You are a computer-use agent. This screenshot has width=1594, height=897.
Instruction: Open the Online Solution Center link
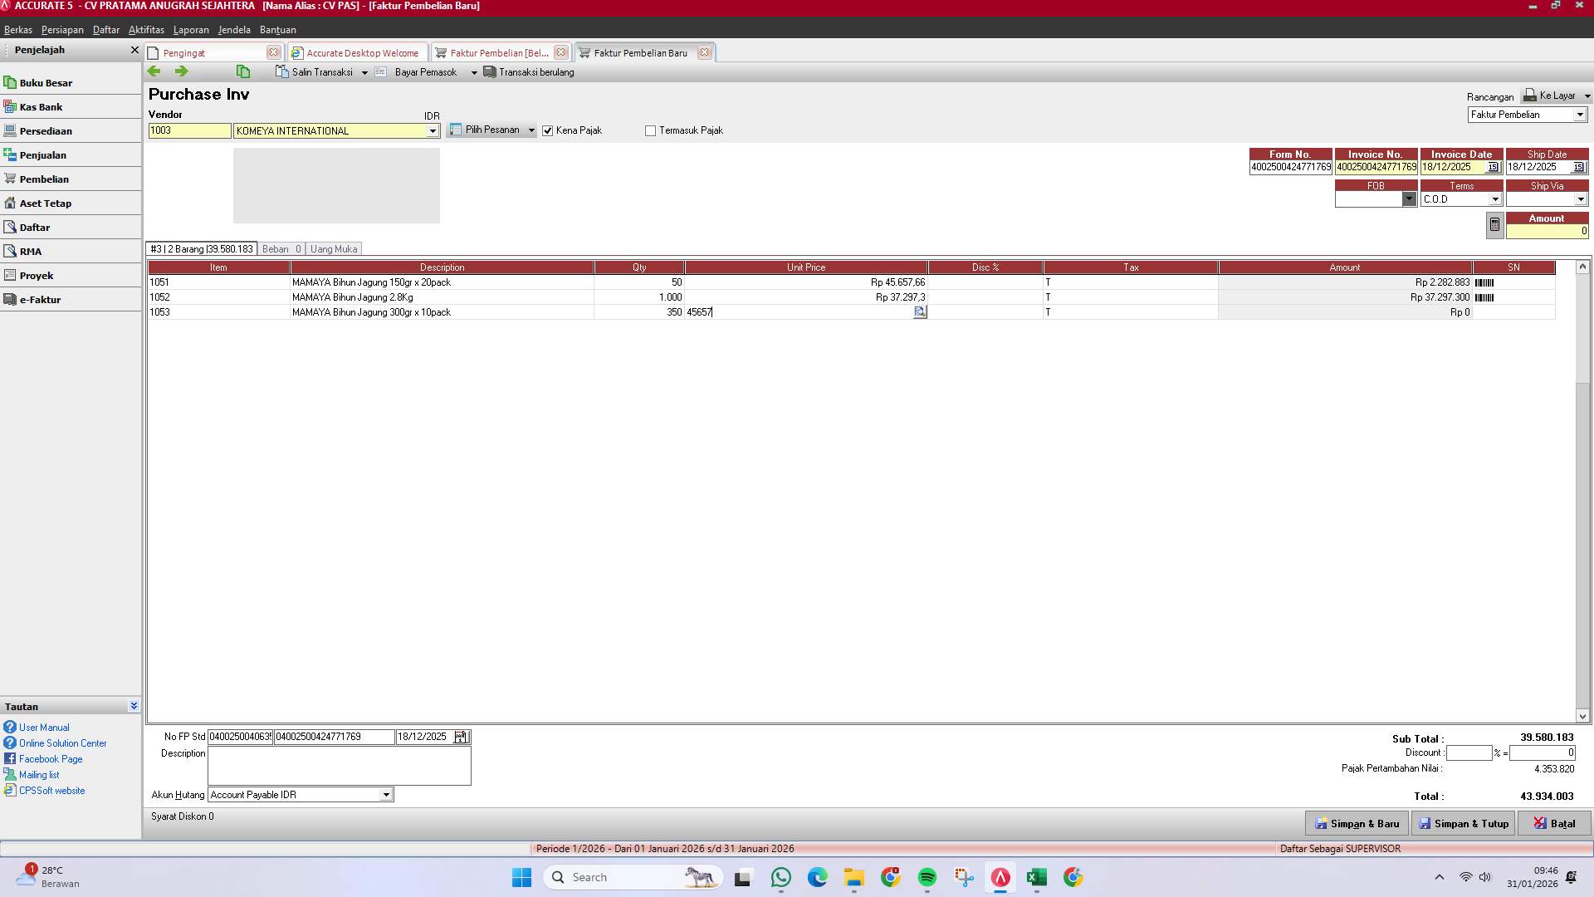coord(62,743)
